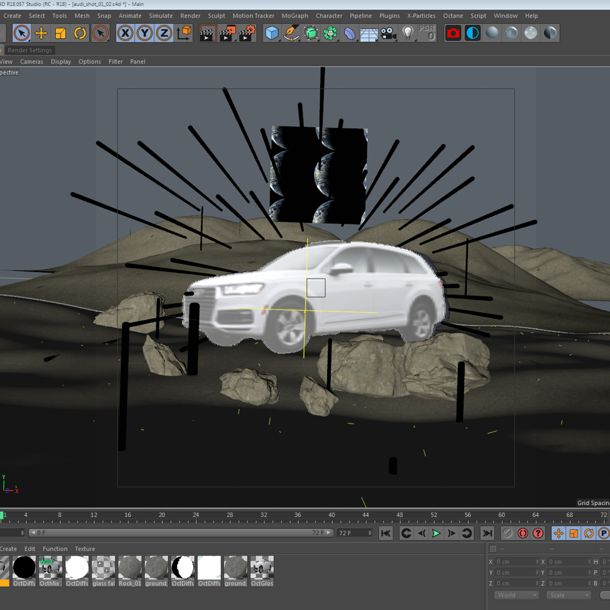Image resolution: width=610 pixels, height=610 pixels.
Task: Select the Move tool in top toolbar
Action: [x=41, y=33]
